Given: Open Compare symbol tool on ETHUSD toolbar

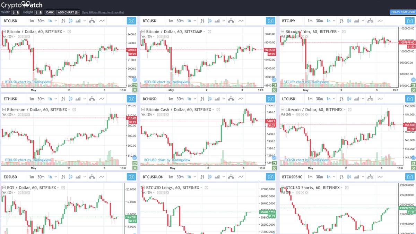Looking at the screenshot, I should click(92, 99).
